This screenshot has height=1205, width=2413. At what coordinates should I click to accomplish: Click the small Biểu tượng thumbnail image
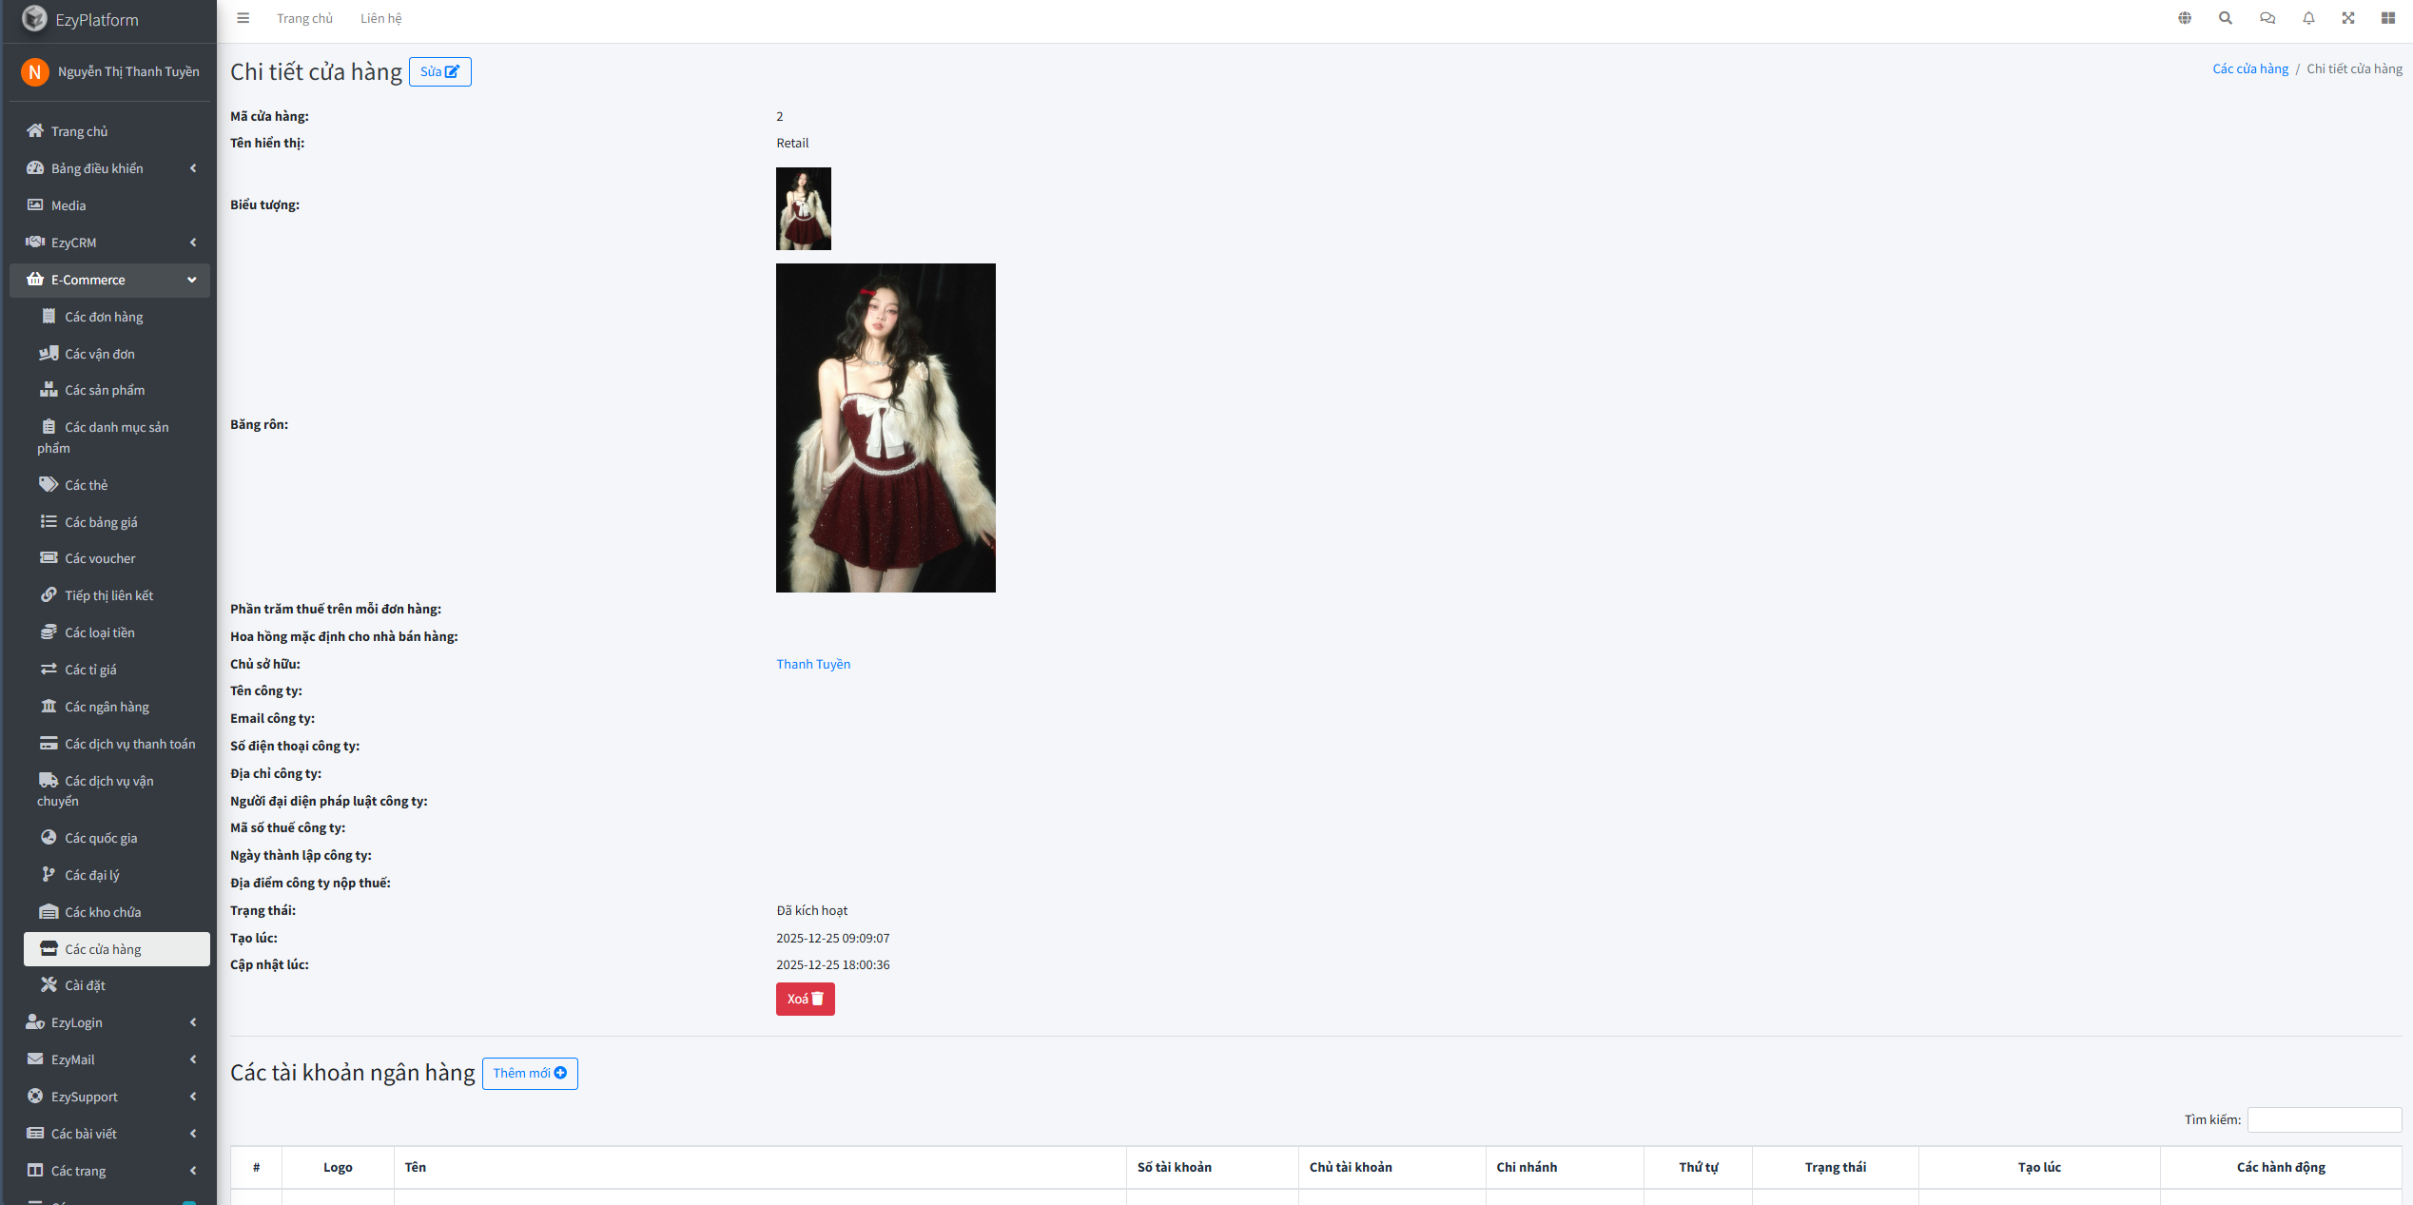pos(803,208)
